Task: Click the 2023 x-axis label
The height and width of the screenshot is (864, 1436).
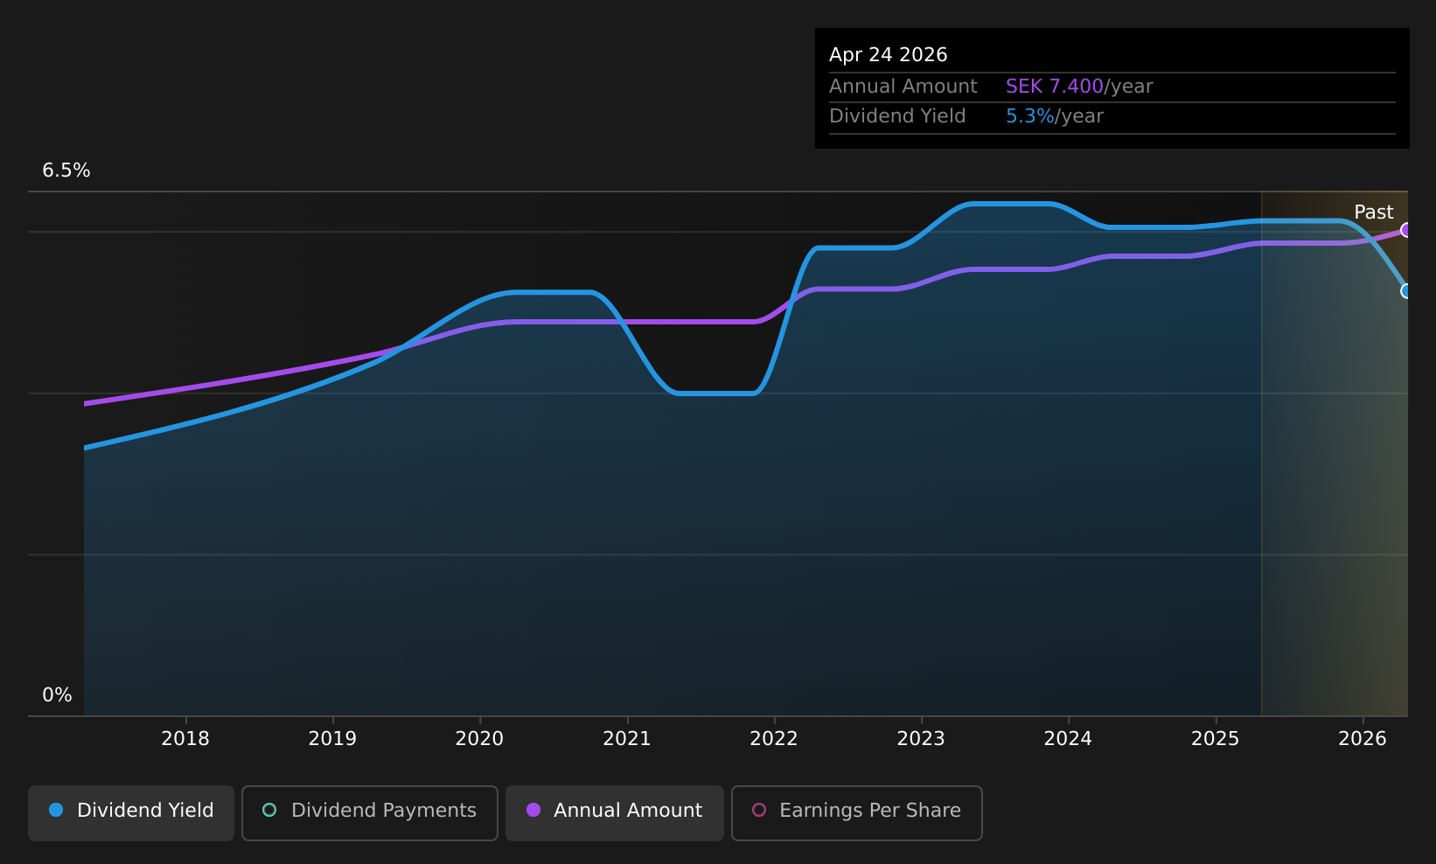Action: (921, 739)
